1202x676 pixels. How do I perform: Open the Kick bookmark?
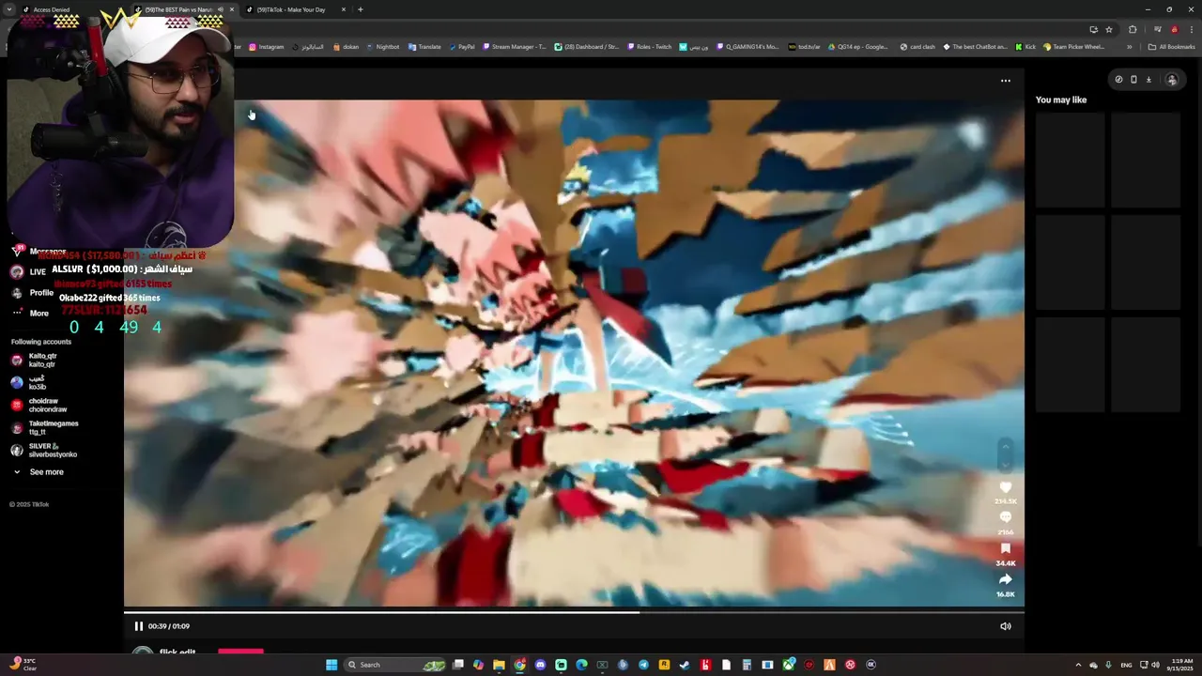click(x=1025, y=47)
